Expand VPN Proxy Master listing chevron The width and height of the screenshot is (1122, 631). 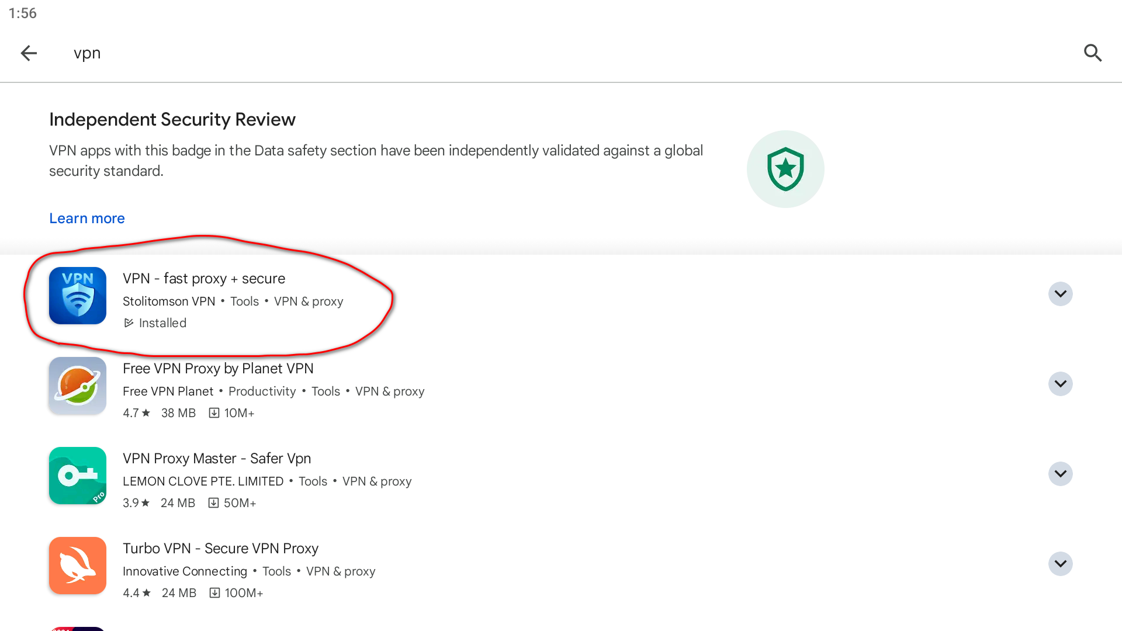[x=1060, y=474]
